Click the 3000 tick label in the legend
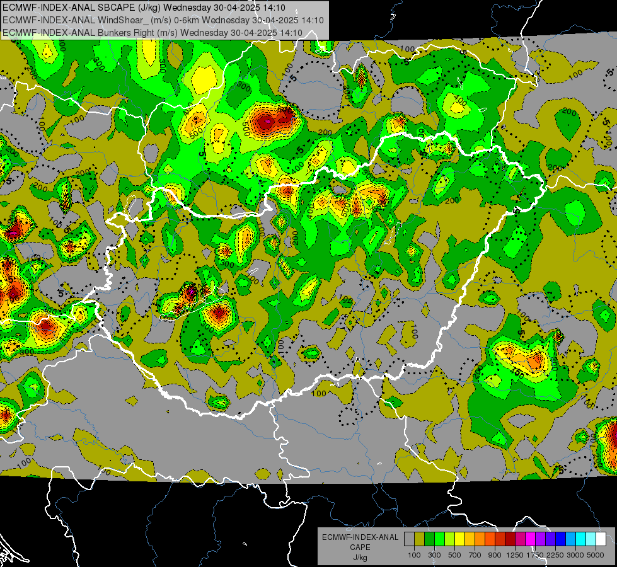The width and height of the screenshot is (617, 567). click(575, 555)
